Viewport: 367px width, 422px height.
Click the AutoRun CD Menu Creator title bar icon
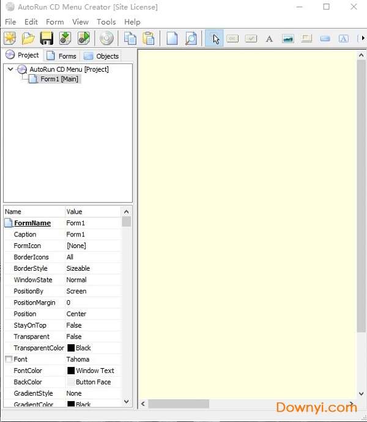tap(10, 7)
